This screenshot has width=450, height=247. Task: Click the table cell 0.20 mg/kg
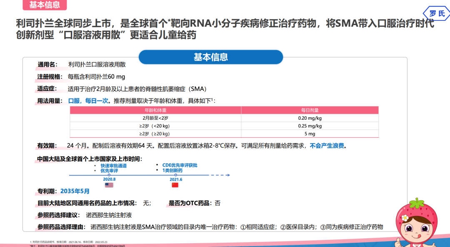pyautogui.click(x=310, y=118)
